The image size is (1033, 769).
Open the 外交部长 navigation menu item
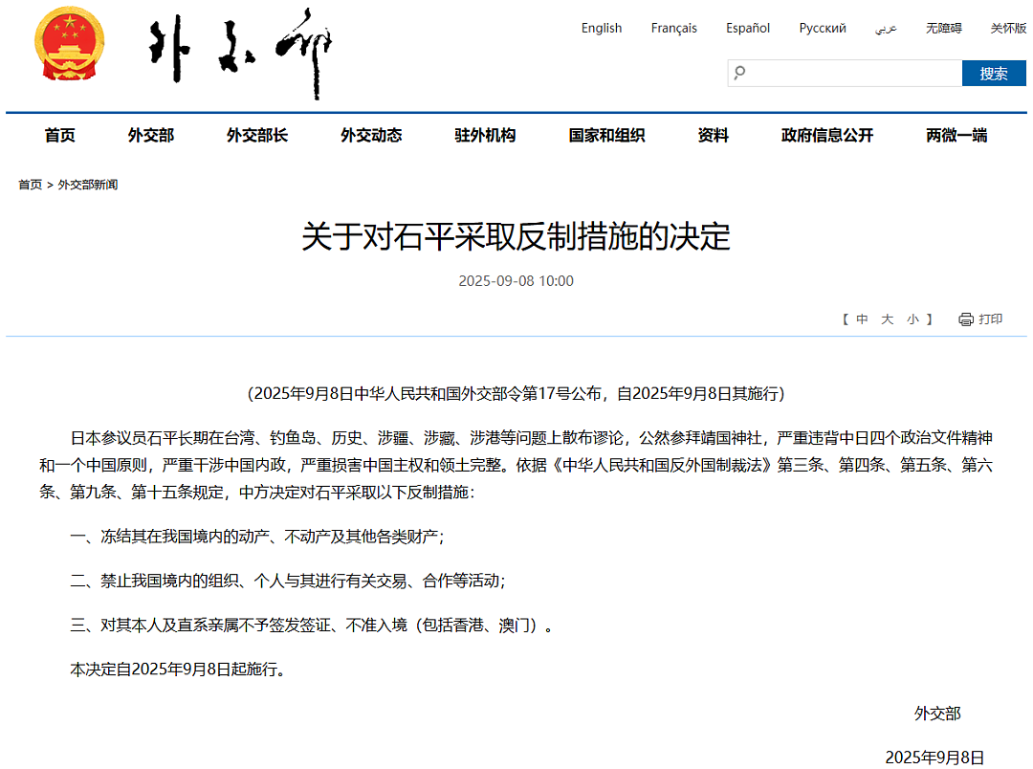click(257, 135)
